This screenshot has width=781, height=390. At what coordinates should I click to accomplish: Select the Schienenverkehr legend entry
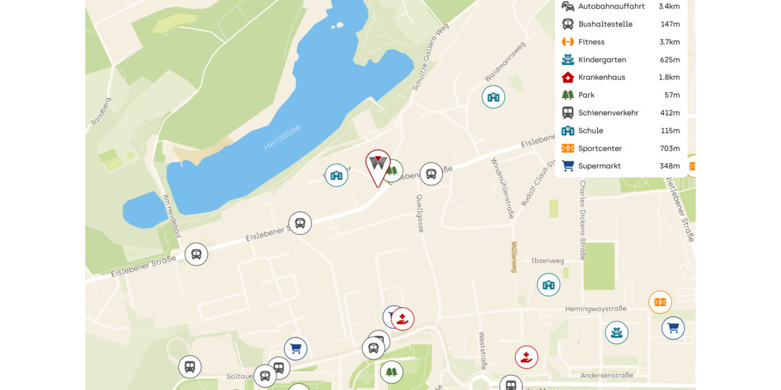coord(621,112)
